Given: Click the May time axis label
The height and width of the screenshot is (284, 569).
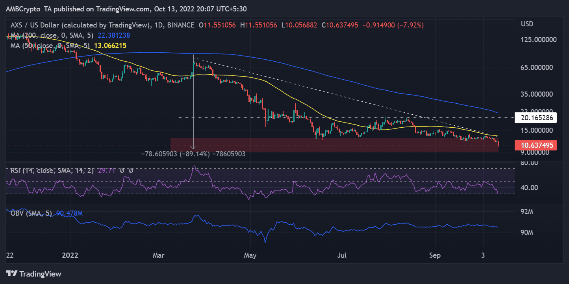Looking at the screenshot, I should tap(250, 255).
